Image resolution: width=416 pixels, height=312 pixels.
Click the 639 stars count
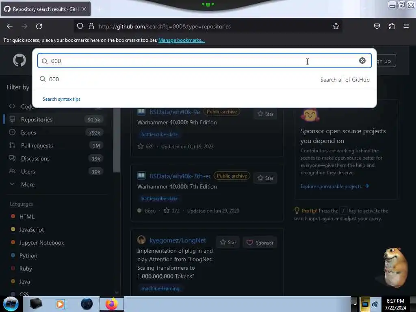point(145,146)
